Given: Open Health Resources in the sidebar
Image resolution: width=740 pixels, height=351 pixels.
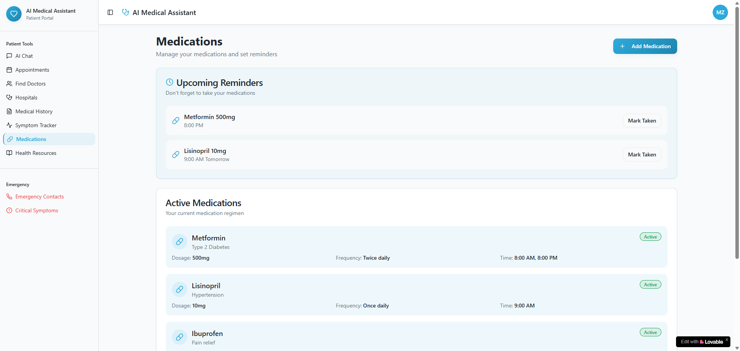Looking at the screenshot, I should coord(49,153).
